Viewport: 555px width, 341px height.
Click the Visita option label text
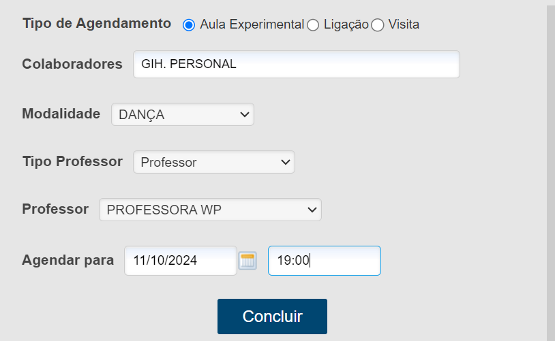(404, 25)
